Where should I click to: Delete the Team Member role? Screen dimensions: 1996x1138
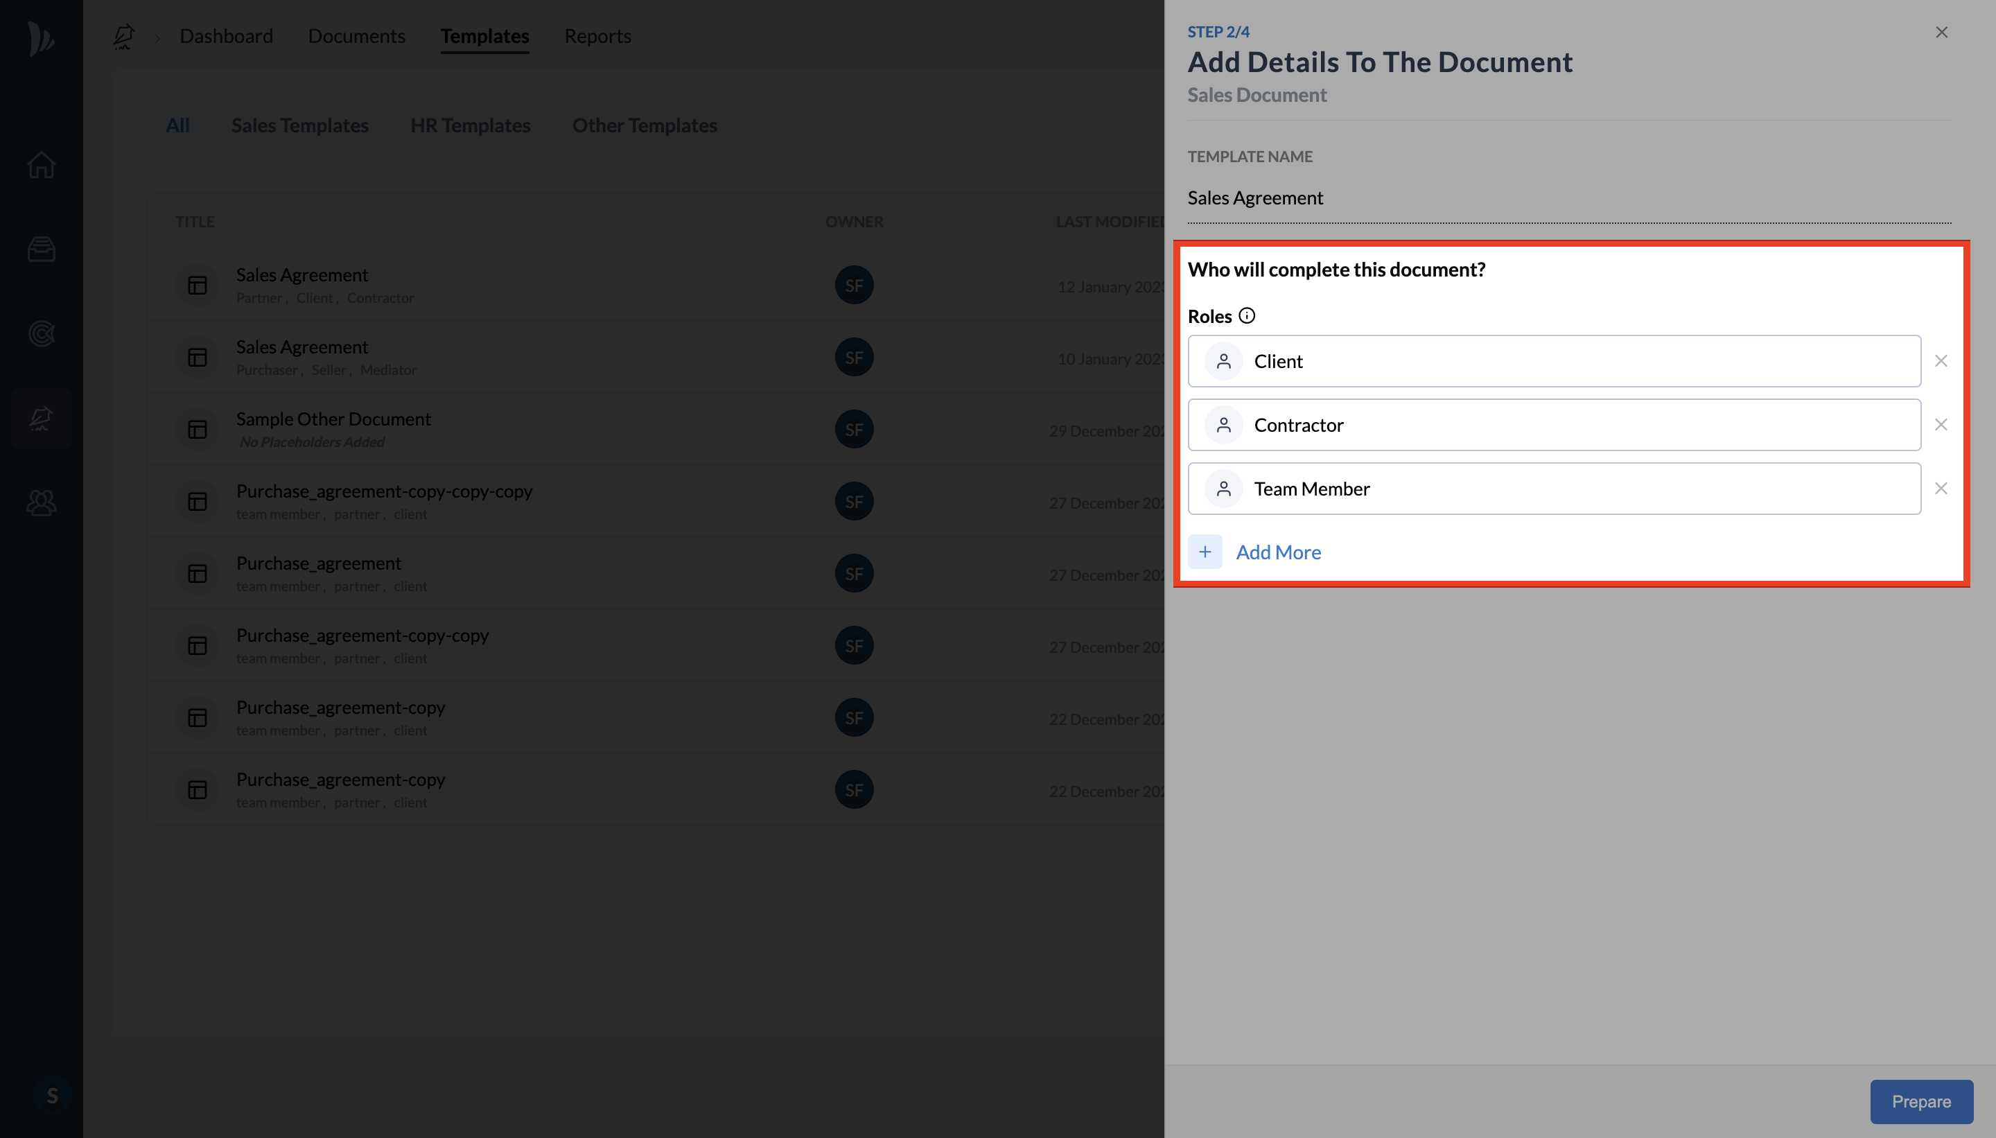1941,489
